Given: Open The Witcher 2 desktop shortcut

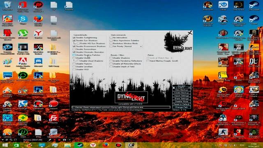Looking at the screenshot, I should [238, 120].
